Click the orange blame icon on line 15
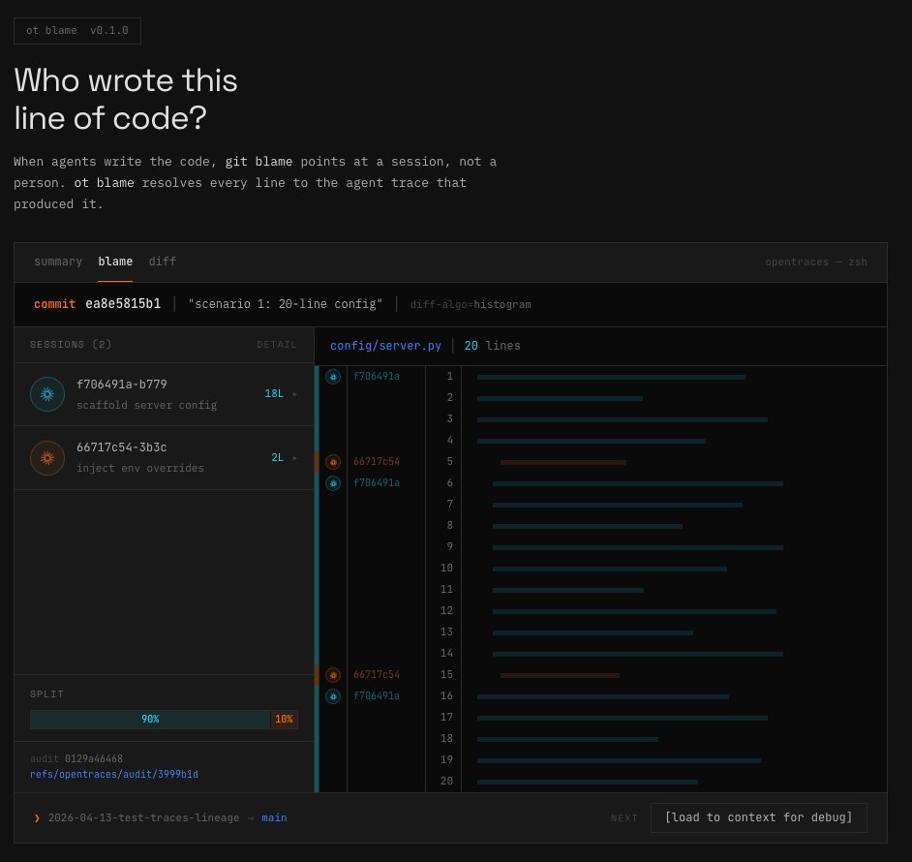The image size is (912, 862). pyautogui.click(x=333, y=674)
